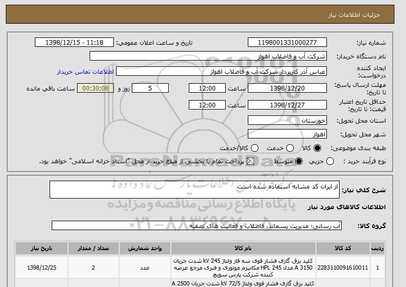Click the remaining time field 00:30:08
Image resolution: width=406 pixels, height=287 pixels.
coord(95,88)
